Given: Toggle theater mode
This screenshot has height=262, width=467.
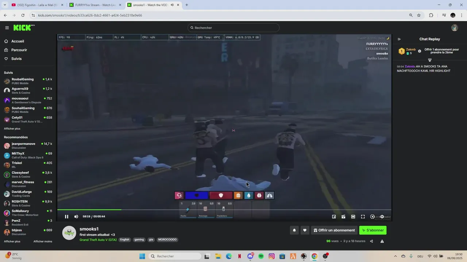Looking at the screenshot, I should [353, 217].
